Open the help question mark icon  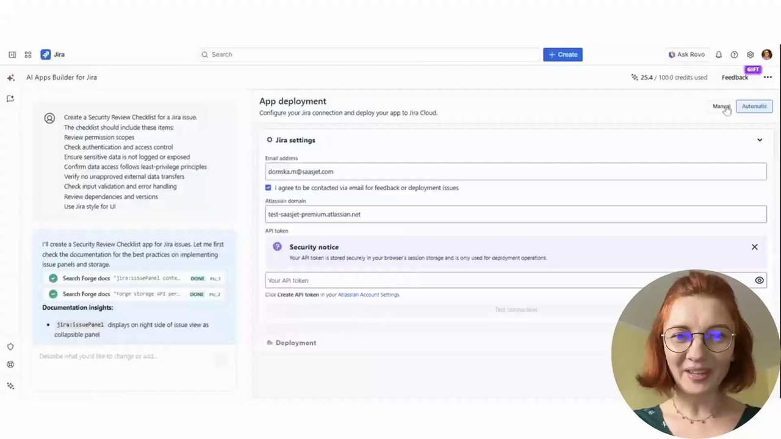click(x=734, y=54)
